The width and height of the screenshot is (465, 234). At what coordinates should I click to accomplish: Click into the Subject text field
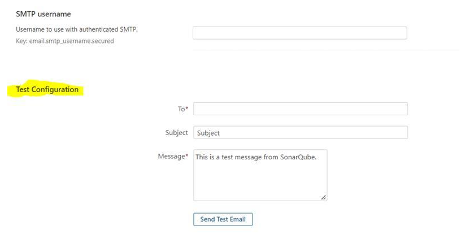[x=301, y=133]
